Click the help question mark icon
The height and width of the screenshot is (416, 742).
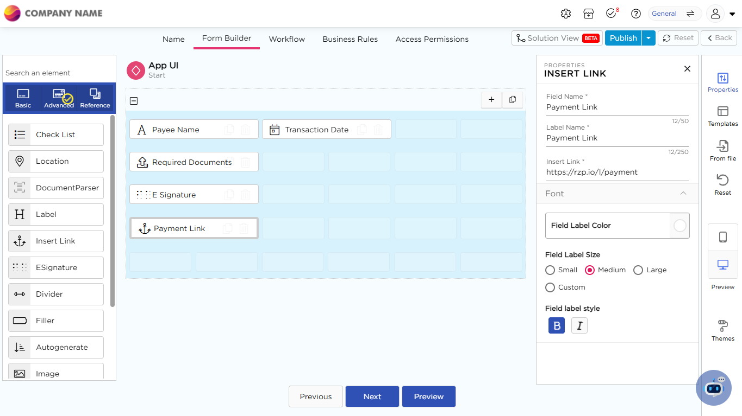635,14
